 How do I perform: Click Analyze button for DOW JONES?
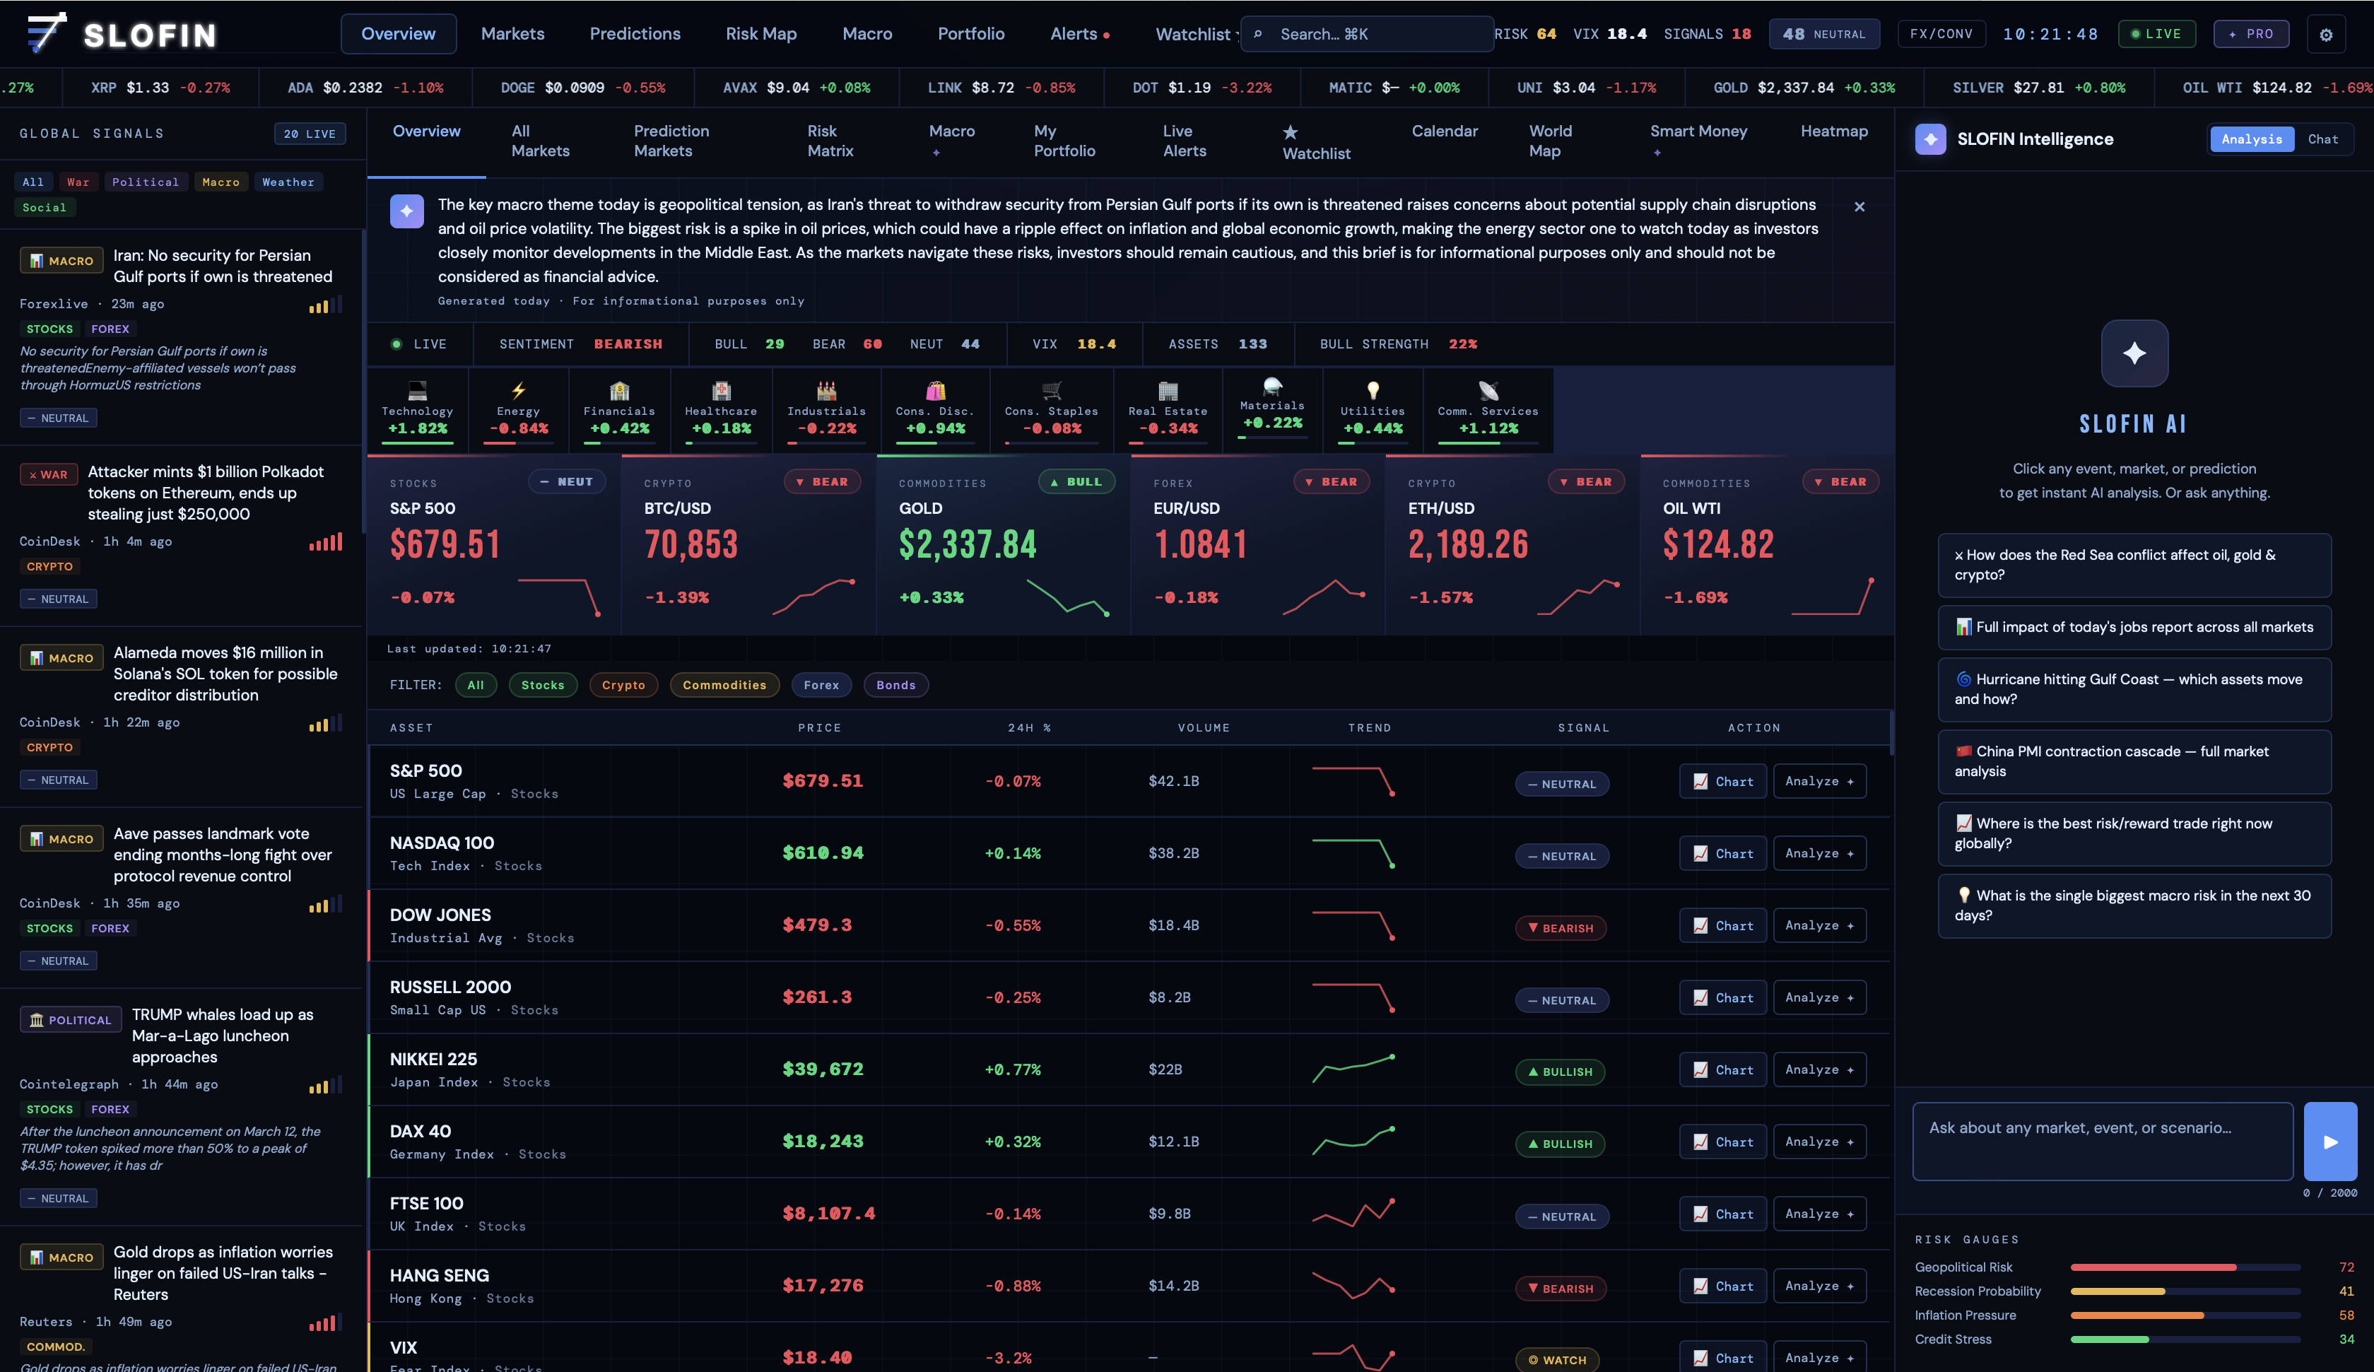[1818, 925]
